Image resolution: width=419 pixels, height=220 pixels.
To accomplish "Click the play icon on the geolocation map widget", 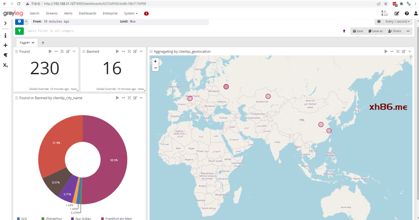I will pos(386,51).
